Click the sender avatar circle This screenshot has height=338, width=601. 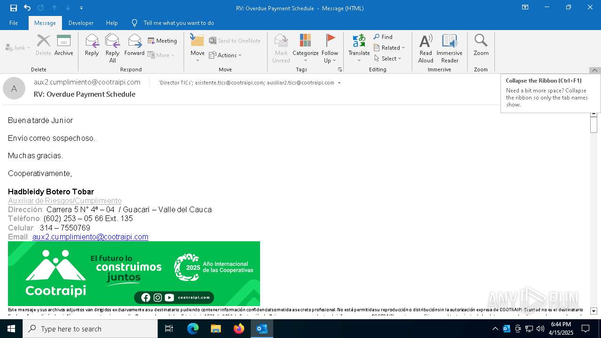click(14, 88)
